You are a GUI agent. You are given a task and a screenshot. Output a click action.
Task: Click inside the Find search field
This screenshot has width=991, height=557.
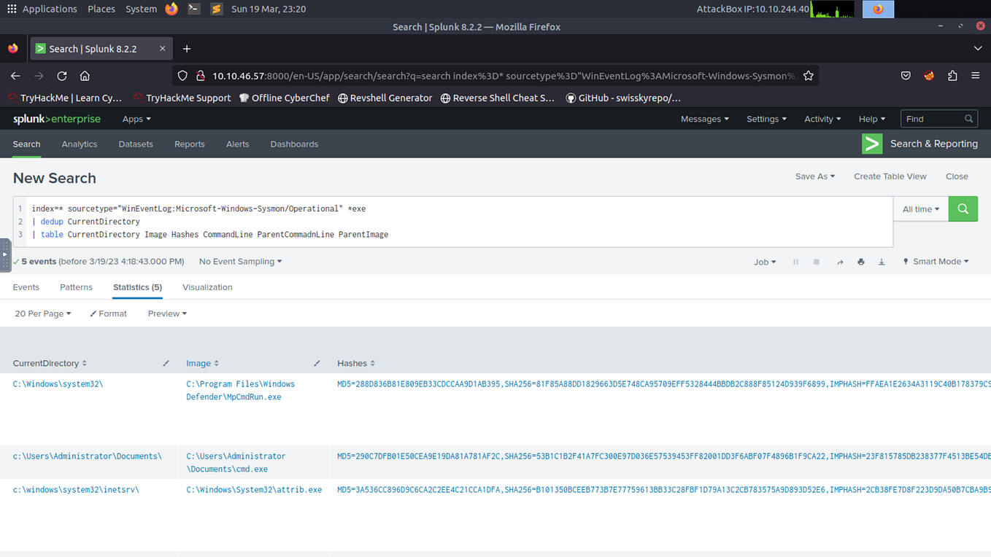(934, 118)
